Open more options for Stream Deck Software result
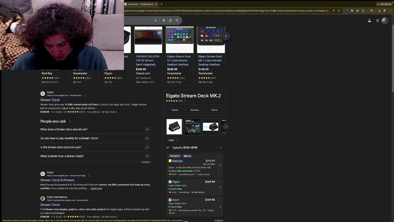Image resolution: width=394 pixels, height=222 pixels. pyautogui.click(x=89, y=175)
